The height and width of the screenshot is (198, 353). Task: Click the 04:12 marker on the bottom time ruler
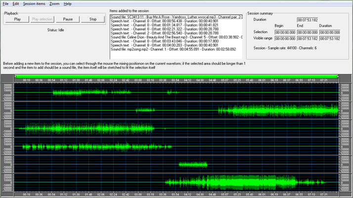187,194
